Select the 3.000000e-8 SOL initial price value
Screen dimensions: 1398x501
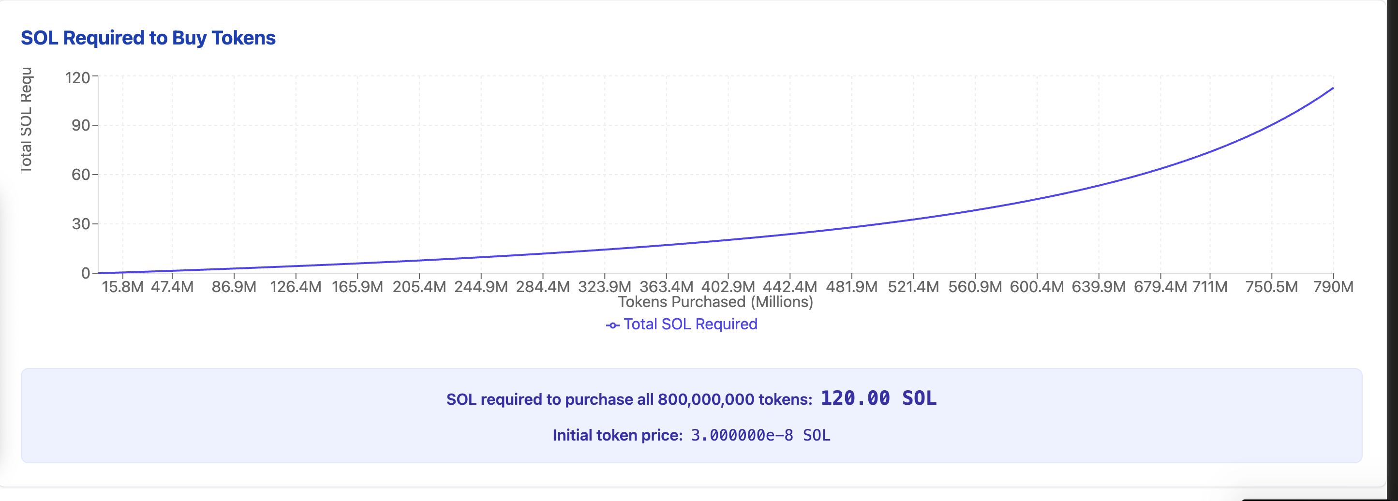760,435
